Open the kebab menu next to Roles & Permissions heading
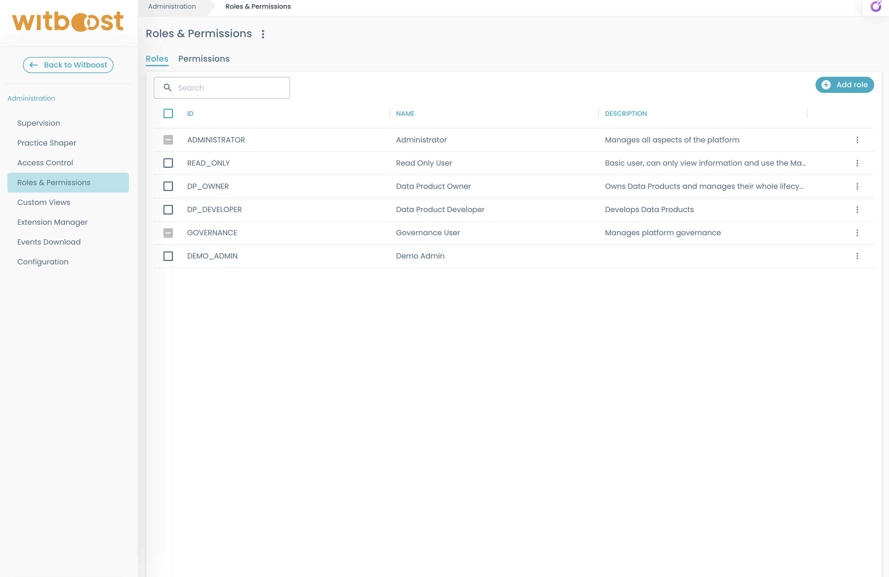 click(263, 33)
